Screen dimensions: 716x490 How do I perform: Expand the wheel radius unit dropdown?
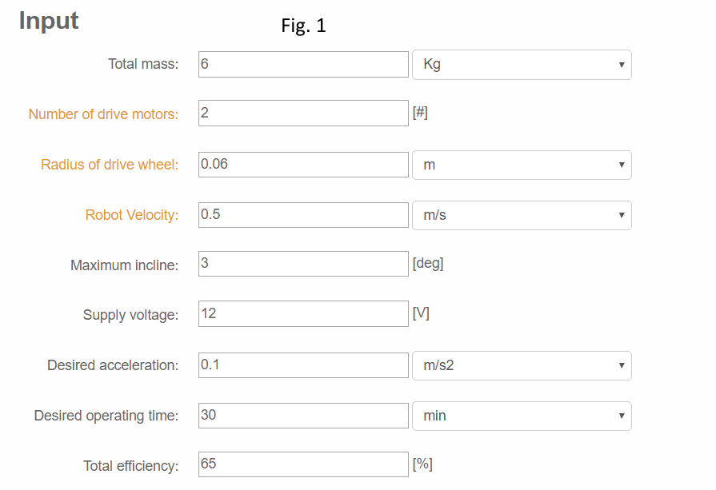(522, 165)
